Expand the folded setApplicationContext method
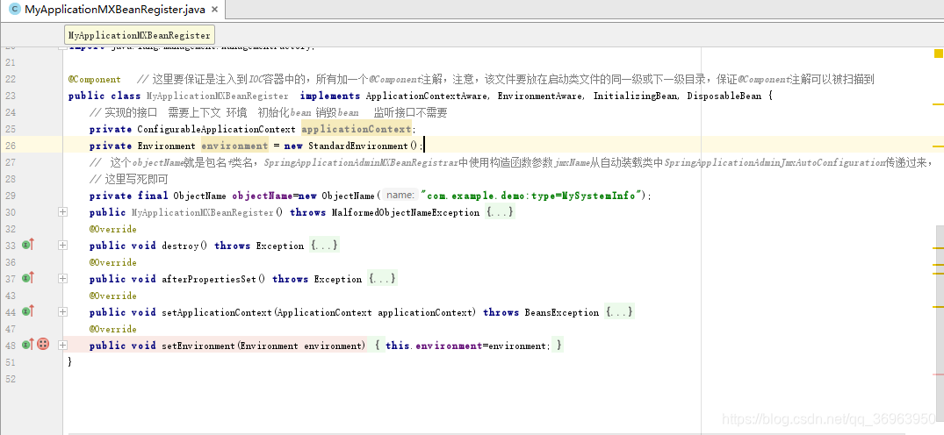Viewport: 944px width, 435px height. [x=62, y=312]
